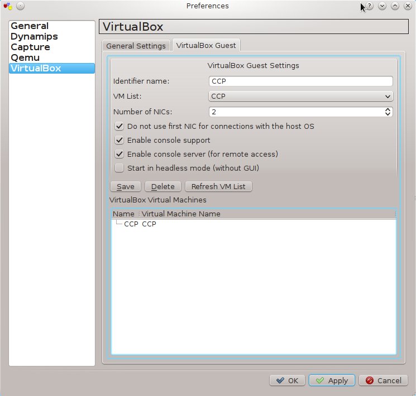Image resolution: width=416 pixels, height=396 pixels.
Task: Switch to the VirtualBox Guest tab
Action: point(206,45)
